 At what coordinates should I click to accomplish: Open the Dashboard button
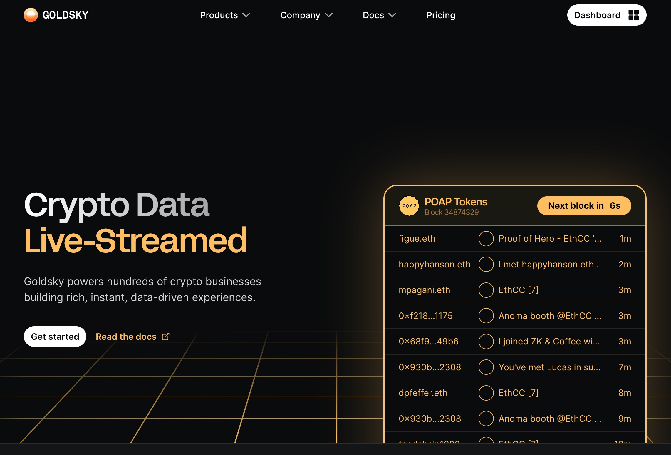597,15
